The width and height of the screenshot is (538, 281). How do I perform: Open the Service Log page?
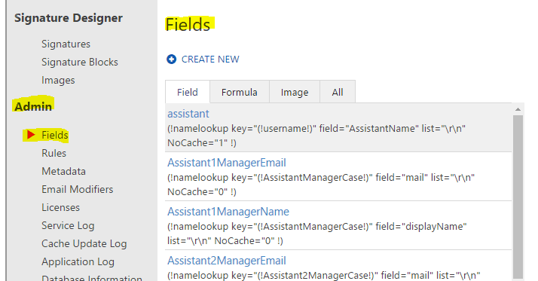coord(68,226)
